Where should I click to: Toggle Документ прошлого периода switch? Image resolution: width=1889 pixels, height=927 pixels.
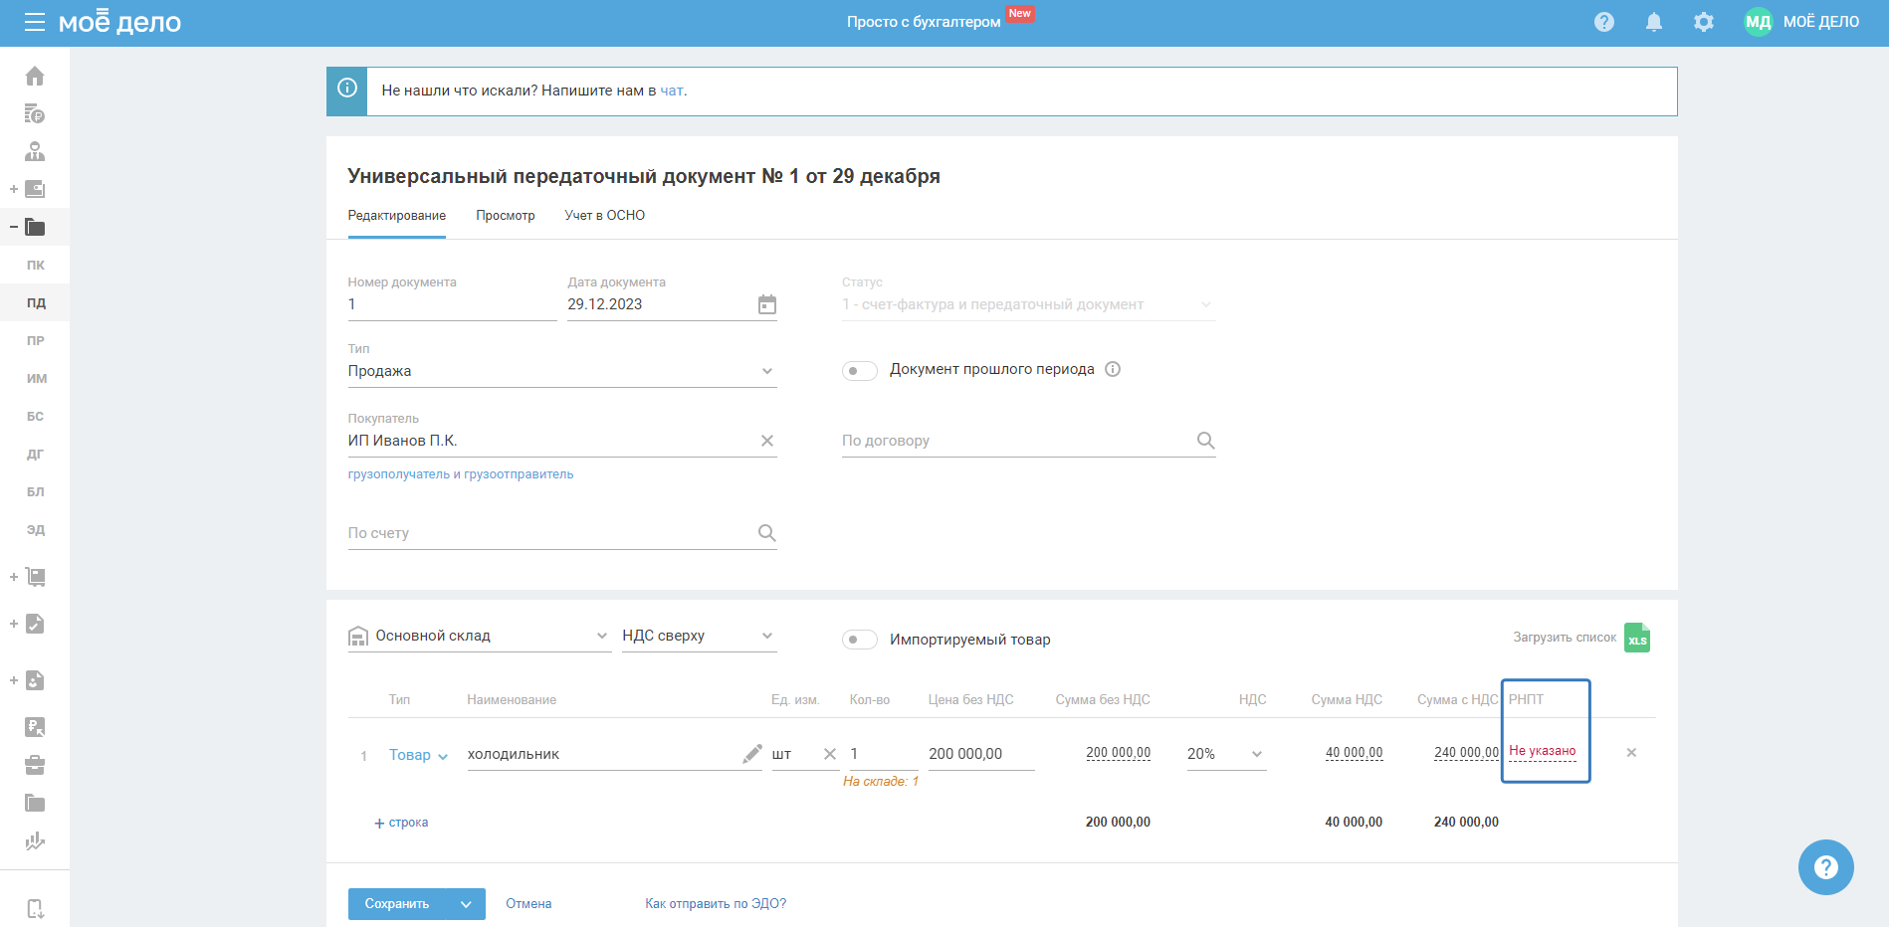pyautogui.click(x=859, y=371)
